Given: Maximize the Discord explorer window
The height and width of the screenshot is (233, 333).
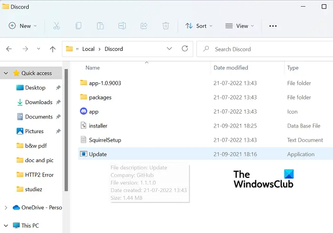Looking at the screenshot, I should click(324, 7).
